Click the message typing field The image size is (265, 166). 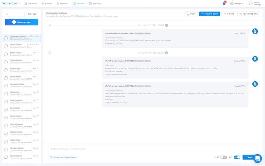point(131,149)
